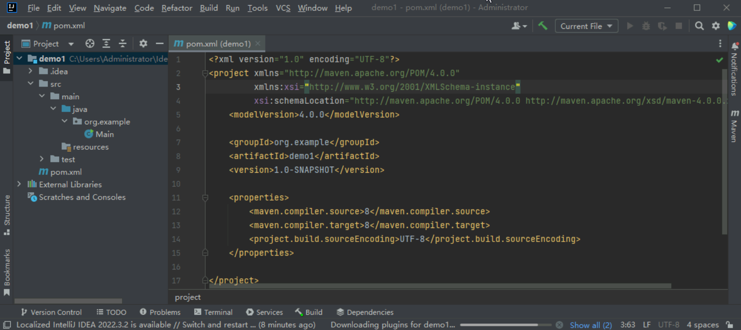The image size is (741, 330).
Task: Open the Current File run configuration dropdown
Action: tap(586, 26)
